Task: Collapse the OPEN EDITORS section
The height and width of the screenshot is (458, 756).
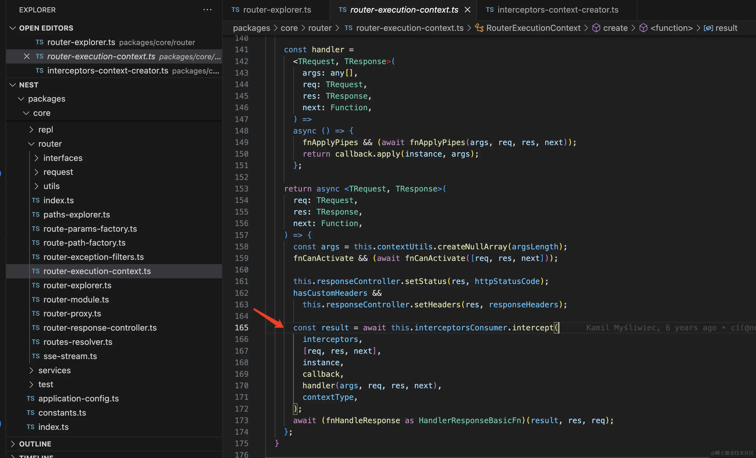Action: pyautogui.click(x=13, y=28)
